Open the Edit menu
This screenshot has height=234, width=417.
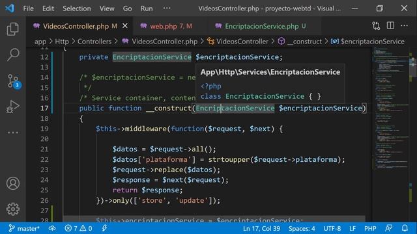48,8
